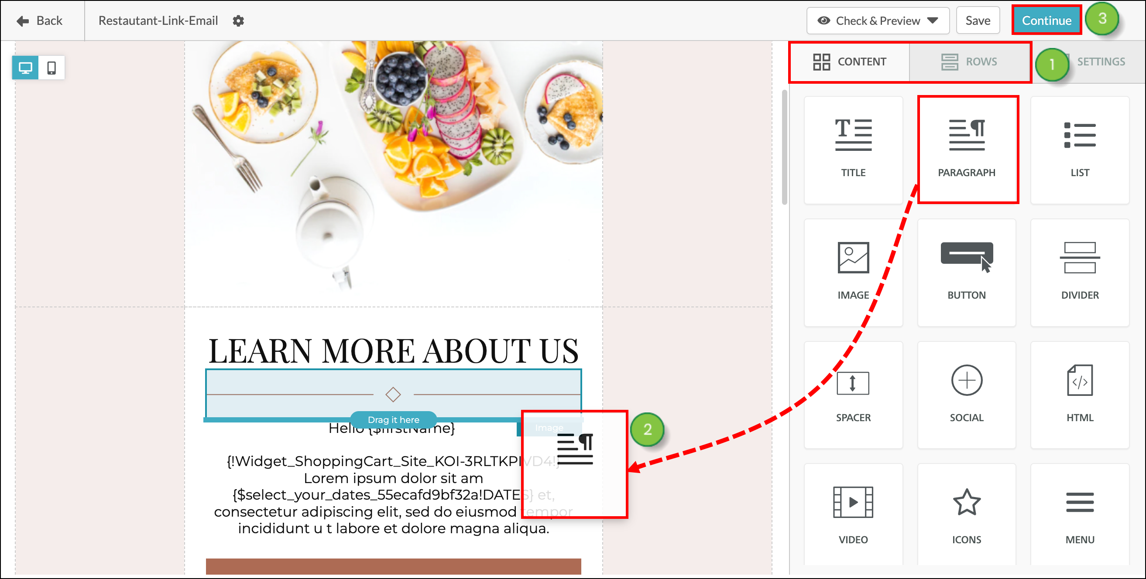Switch to mobile preview mode

pyautogui.click(x=51, y=68)
